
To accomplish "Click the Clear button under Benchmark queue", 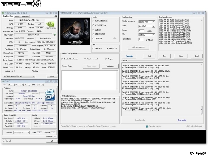I will [181, 56].
